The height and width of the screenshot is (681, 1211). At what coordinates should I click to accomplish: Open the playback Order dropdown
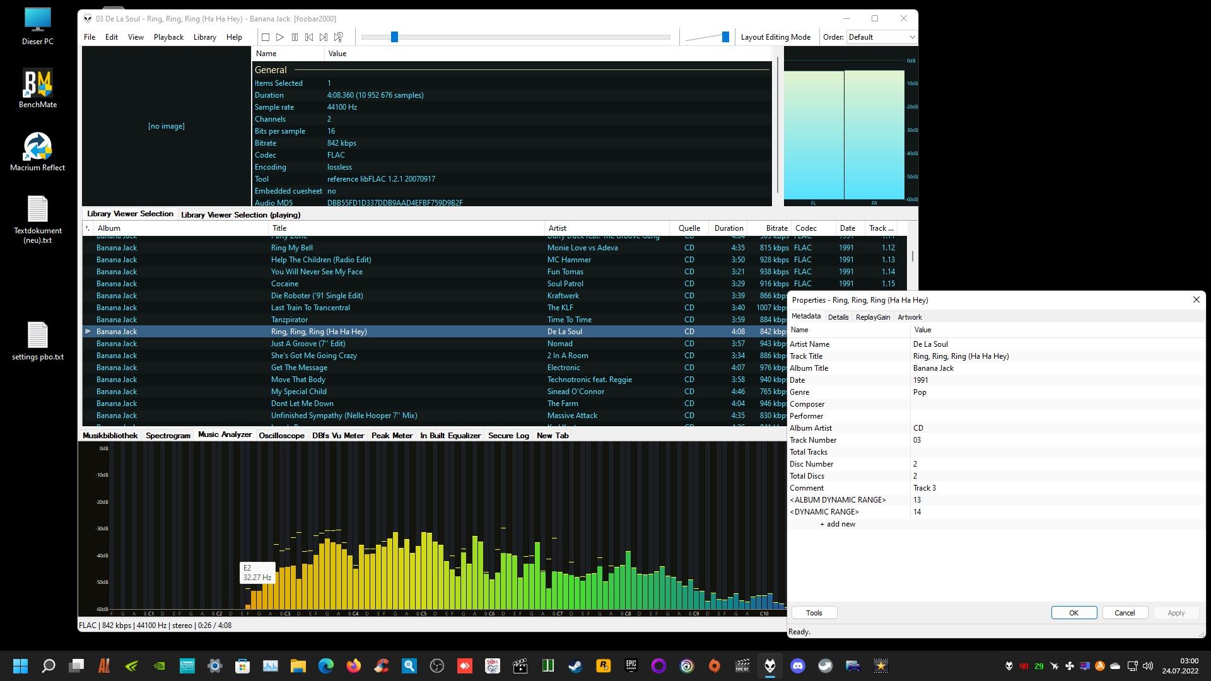point(881,37)
